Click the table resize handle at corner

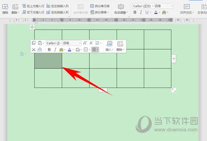174,90
